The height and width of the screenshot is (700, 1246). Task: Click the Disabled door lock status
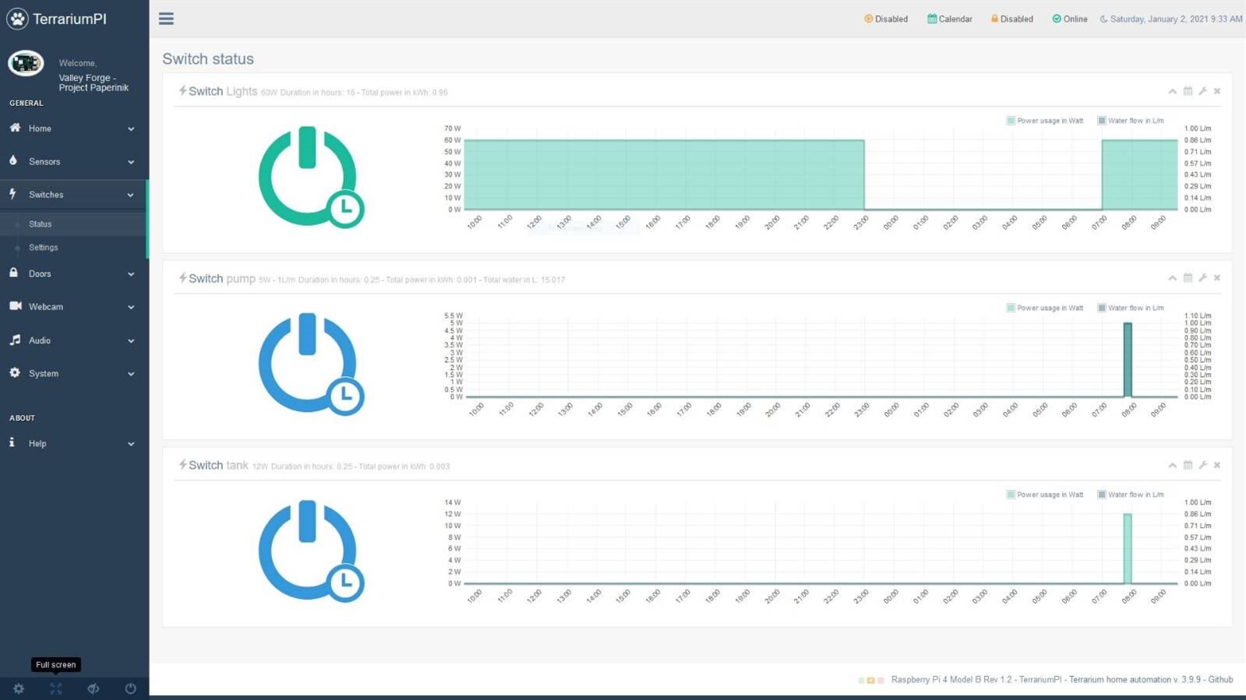(x=1011, y=19)
